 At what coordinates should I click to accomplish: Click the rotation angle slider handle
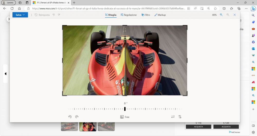pyautogui.click(x=125, y=109)
